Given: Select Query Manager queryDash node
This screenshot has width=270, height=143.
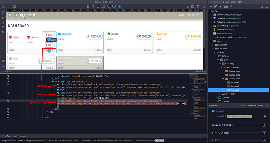Looking at the screenshot, I should (x=227, y=26).
